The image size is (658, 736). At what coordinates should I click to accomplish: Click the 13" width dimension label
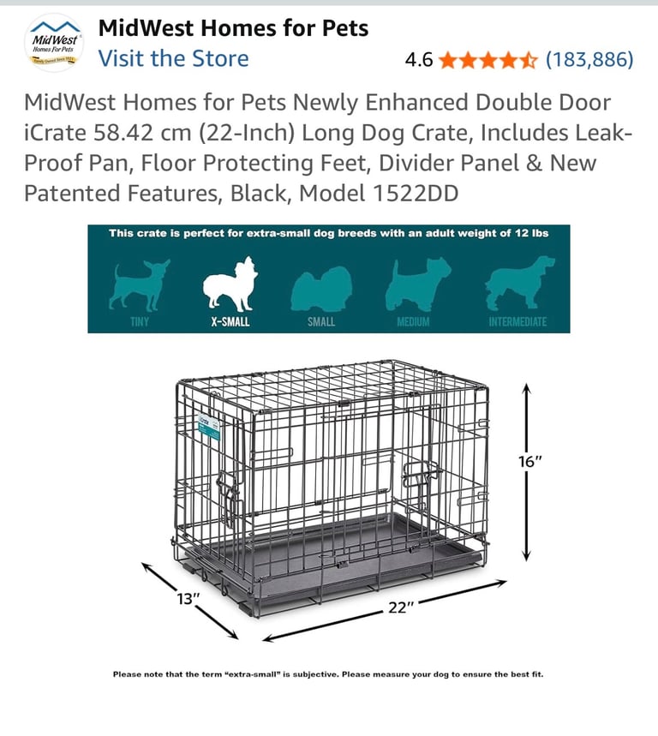pyautogui.click(x=188, y=599)
